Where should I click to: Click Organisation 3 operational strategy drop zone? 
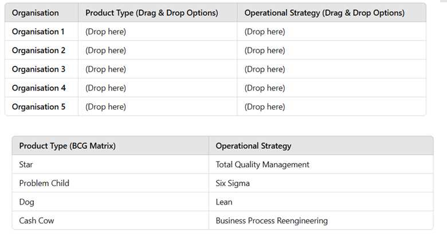coord(265,69)
